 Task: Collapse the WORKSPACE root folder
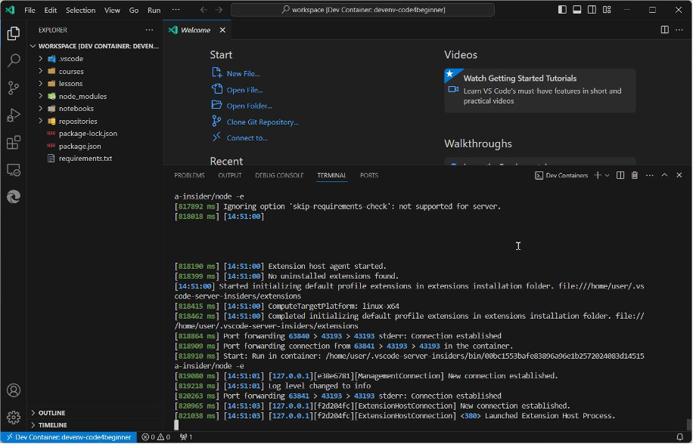[x=95, y=46]
